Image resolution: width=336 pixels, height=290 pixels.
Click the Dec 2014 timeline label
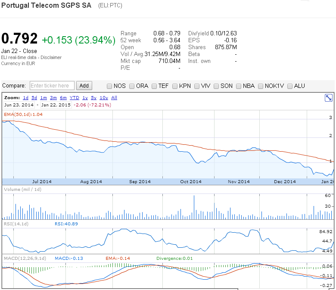point(285,182)
